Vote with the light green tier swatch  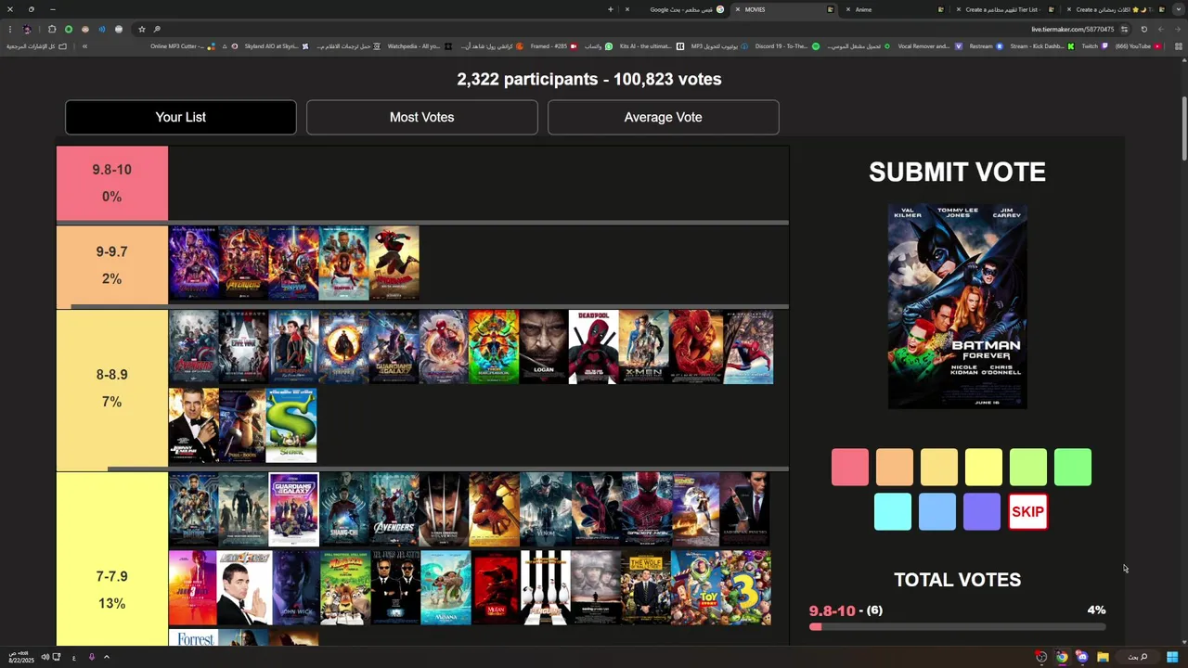[x=1028, y=467]
